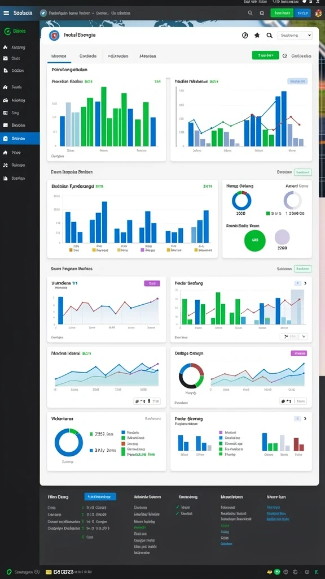The width and height of the screenshot is (325, 579).
Task: Click the red shield logo icon
Action: coord(54,36)
